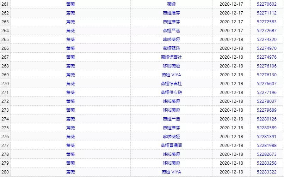Open applicant 黃薇 in row 280
Screen dimensions: 284x177
70,172
